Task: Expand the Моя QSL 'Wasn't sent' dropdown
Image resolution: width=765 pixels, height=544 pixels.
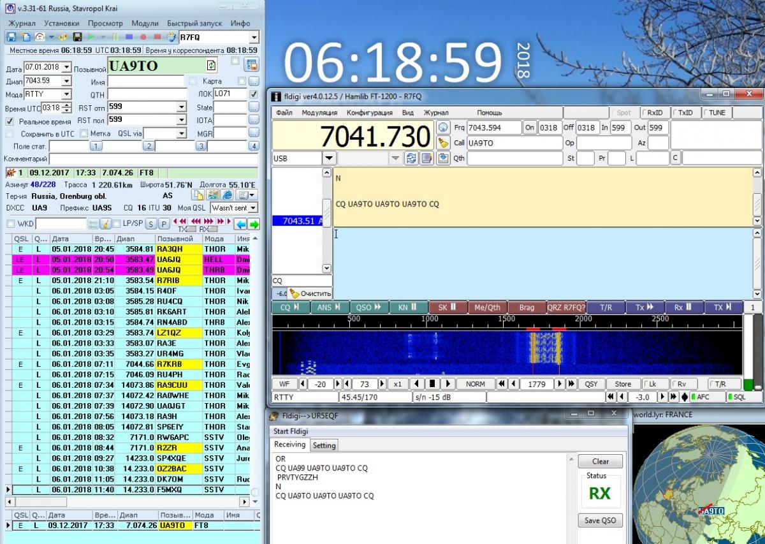Action: (x=253, y=208)
